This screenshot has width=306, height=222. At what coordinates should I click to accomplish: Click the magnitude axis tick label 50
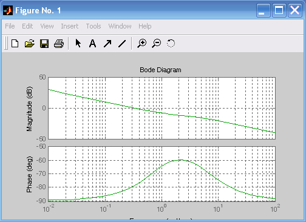pyautogui.click(x=42, y=77)
